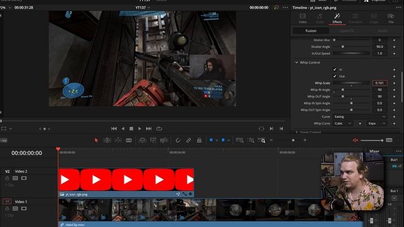Click the Match Frame viewer icon

(x=261, y=129)
